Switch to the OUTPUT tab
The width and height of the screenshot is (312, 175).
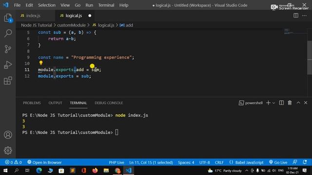click(x=55, y=103)
